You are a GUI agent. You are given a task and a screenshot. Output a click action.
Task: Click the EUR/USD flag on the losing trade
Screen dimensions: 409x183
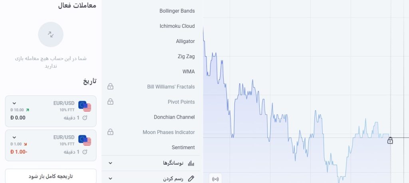(85, 140)
